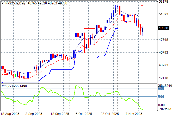
Task: Select the 6 Oct 2025 date label
Action: (x=83, y=114)
